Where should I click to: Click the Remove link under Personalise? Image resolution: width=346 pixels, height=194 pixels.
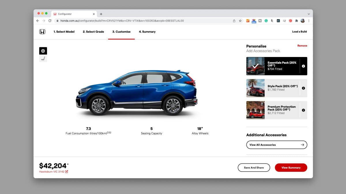pos(302,46)
